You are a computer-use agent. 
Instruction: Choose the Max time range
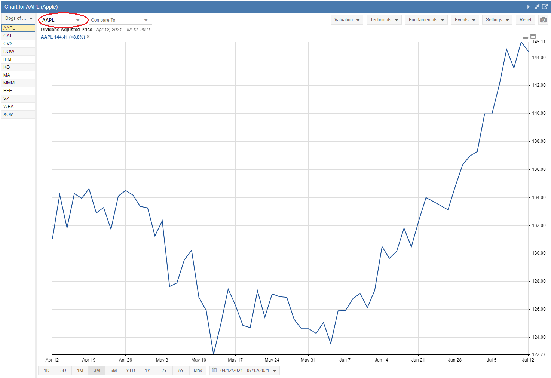coord(198,371)
